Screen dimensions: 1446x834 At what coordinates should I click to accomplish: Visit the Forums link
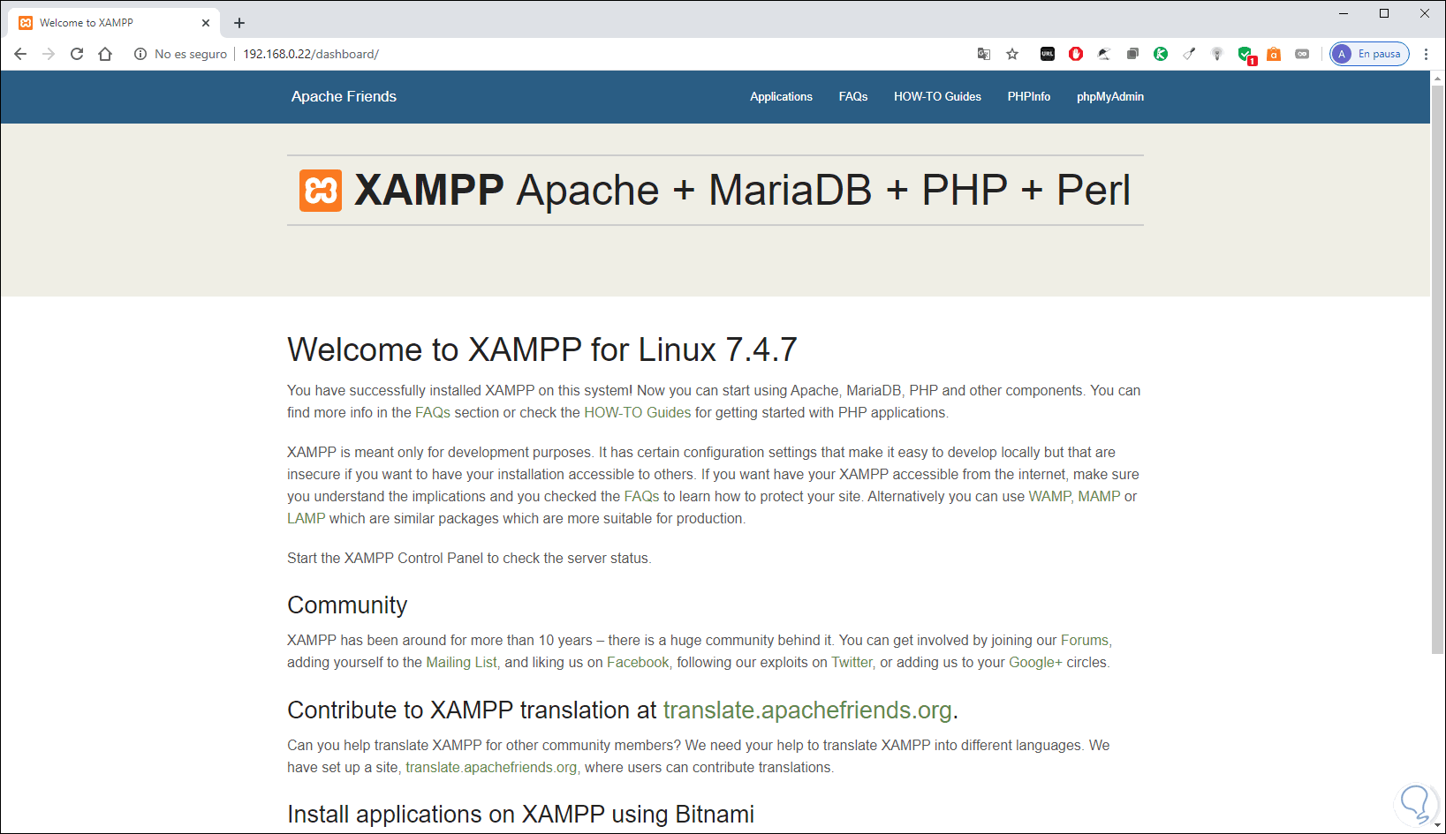tap(1085, 640)
